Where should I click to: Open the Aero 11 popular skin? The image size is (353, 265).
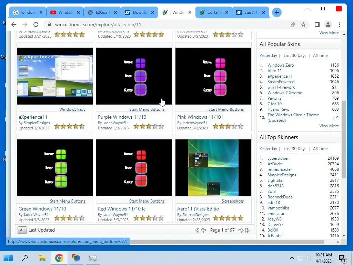[x=274, y=70]
